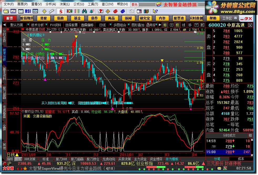Open the 多图组合 dropdown arrow

coord(129,25)
